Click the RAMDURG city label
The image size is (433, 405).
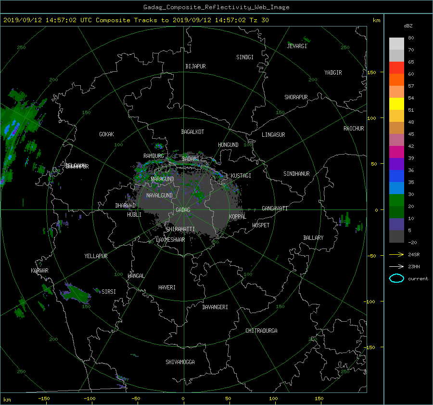153,156
